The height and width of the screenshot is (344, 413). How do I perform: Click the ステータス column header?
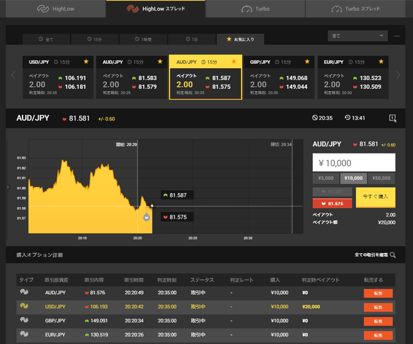point(202,280)
